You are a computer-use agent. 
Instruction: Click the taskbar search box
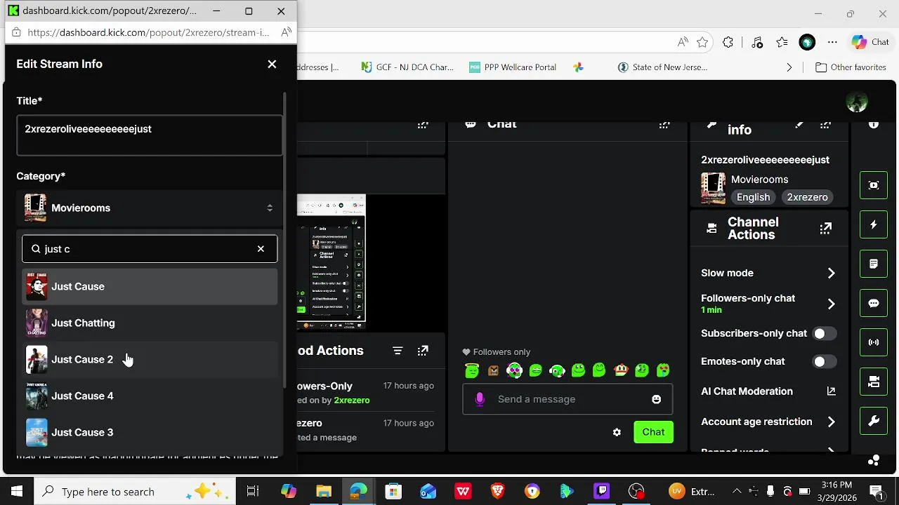pyautogui.click(x=135, y=492)
